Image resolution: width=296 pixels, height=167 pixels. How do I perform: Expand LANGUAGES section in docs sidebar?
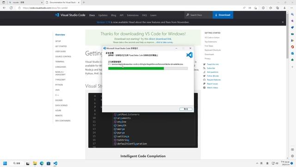pos(61,67)
